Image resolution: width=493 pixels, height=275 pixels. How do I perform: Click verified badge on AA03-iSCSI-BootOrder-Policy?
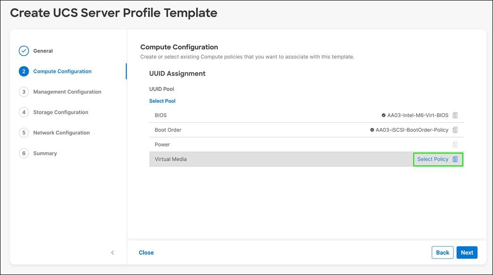[x=372, y=130]
